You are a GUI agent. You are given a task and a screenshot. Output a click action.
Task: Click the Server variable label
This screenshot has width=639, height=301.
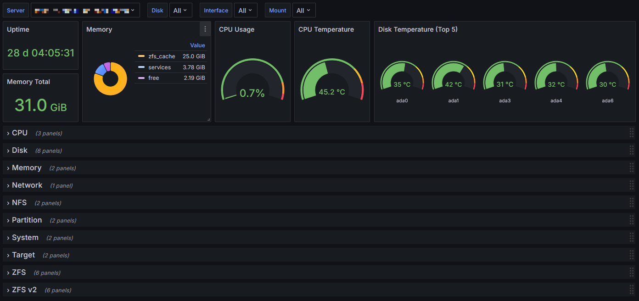pyautogui.click(x=16, y=10)
